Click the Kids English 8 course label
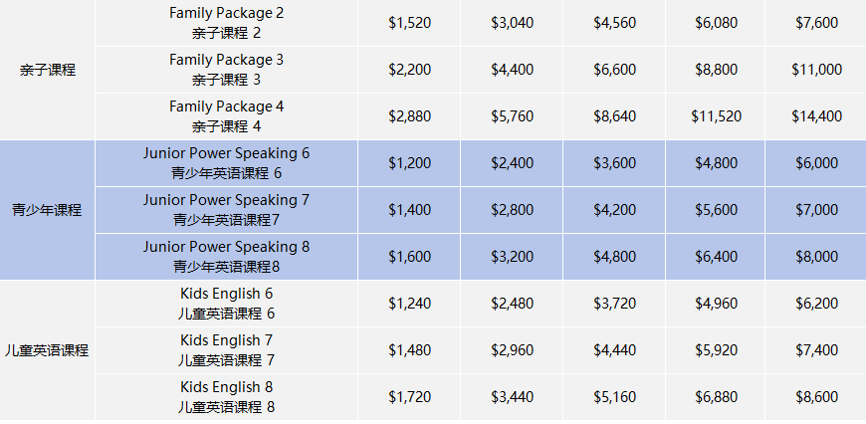 226,396
